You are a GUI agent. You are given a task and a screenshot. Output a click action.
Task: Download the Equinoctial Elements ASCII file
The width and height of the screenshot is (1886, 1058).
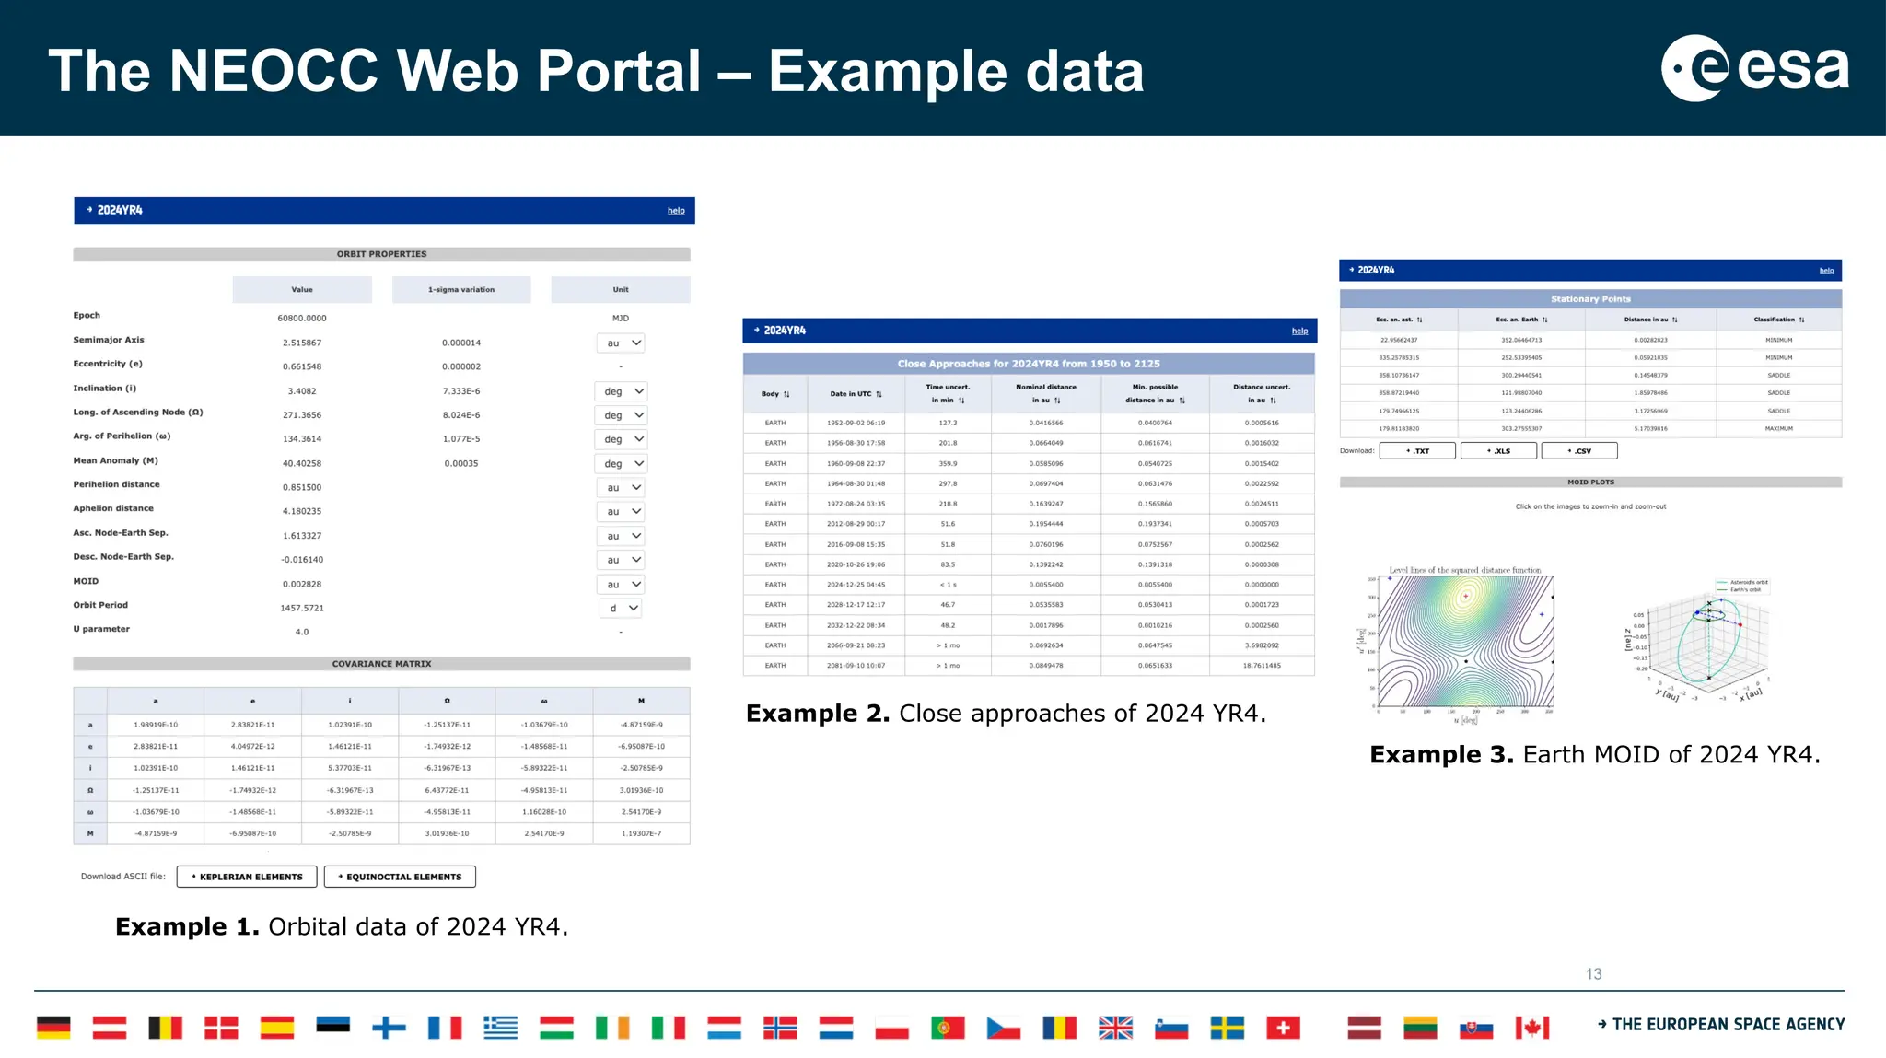[400, 877]
